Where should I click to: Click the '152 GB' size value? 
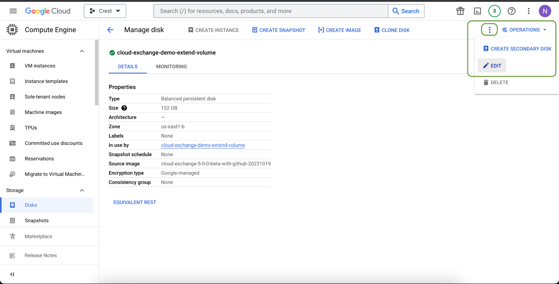click(x=169, y=108)
